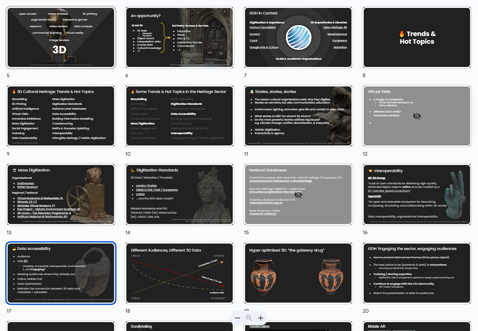Open 'GDH: Engaging the sector, engaging audiences' slide

pos(417,273)
